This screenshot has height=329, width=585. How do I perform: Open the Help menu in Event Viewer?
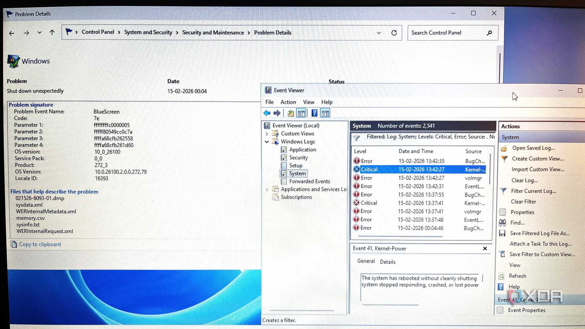[327, 102]
